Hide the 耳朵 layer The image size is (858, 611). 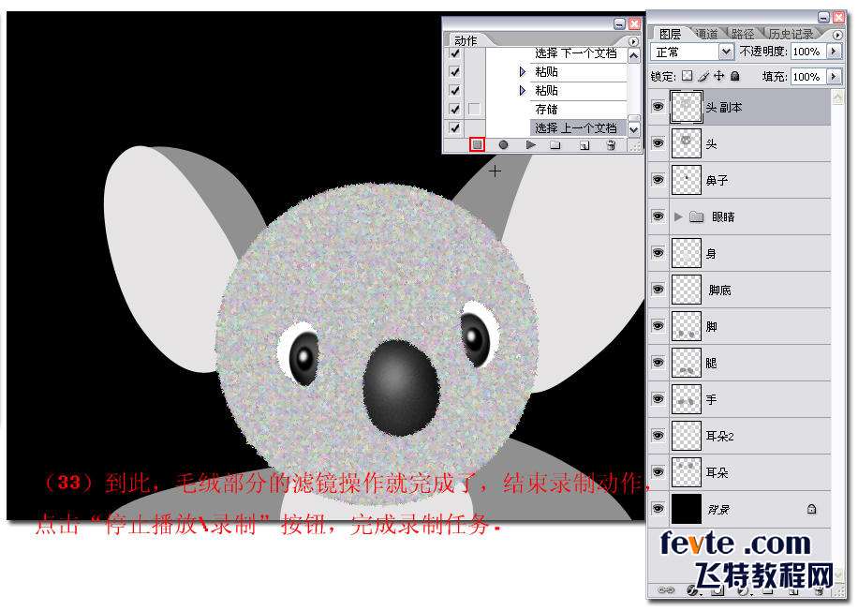[658, 472]
